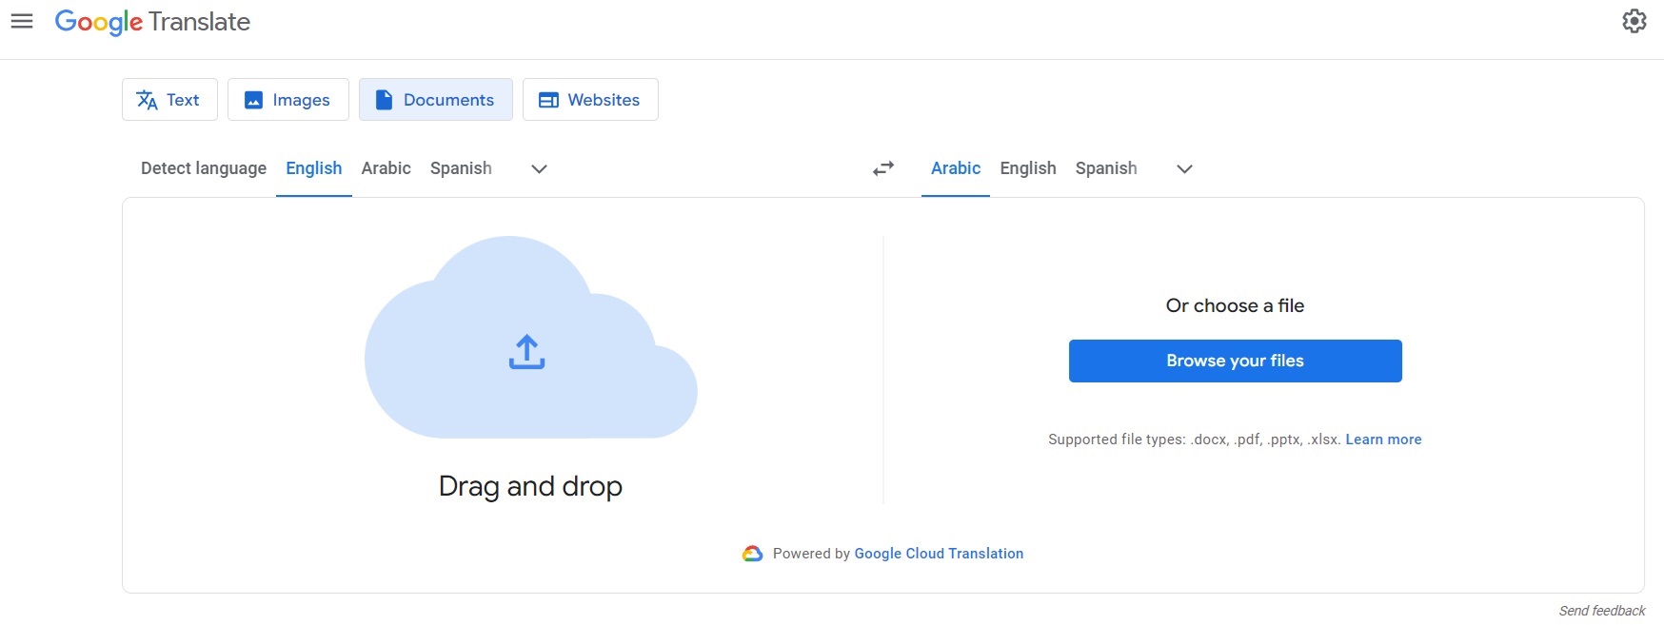Click the Google Cloud logo icon
This screenshot has height=625, width=1664.
(752, 554)
